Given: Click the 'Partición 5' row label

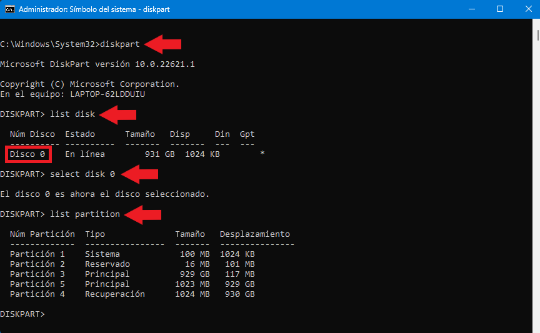Looking at the screenshot, I should tap(37, 284).
